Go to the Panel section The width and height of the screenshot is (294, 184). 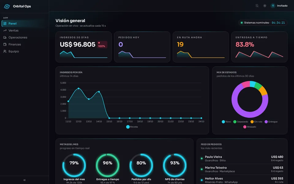(x=24, y=24)
